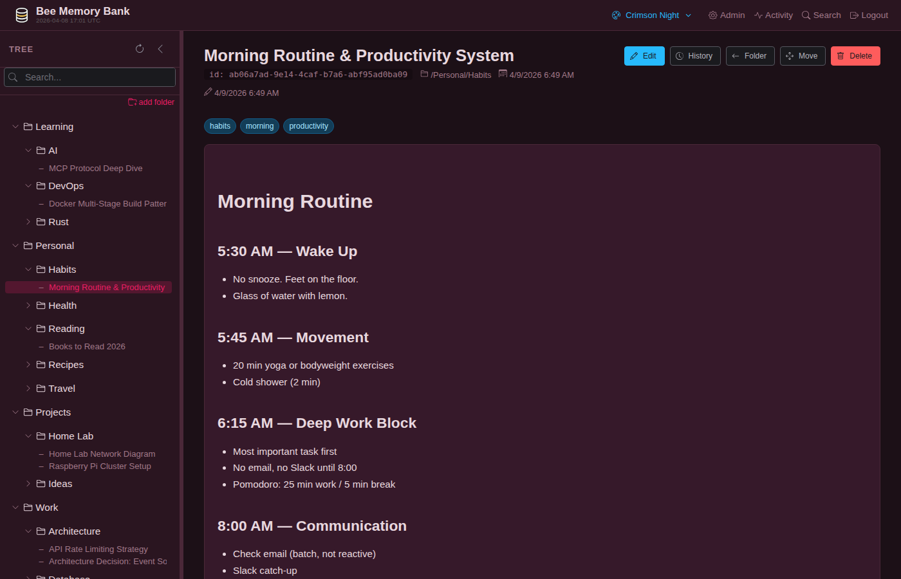Move this memory to another folder
This screenshot has width=901, height=579.
point(803,56)
